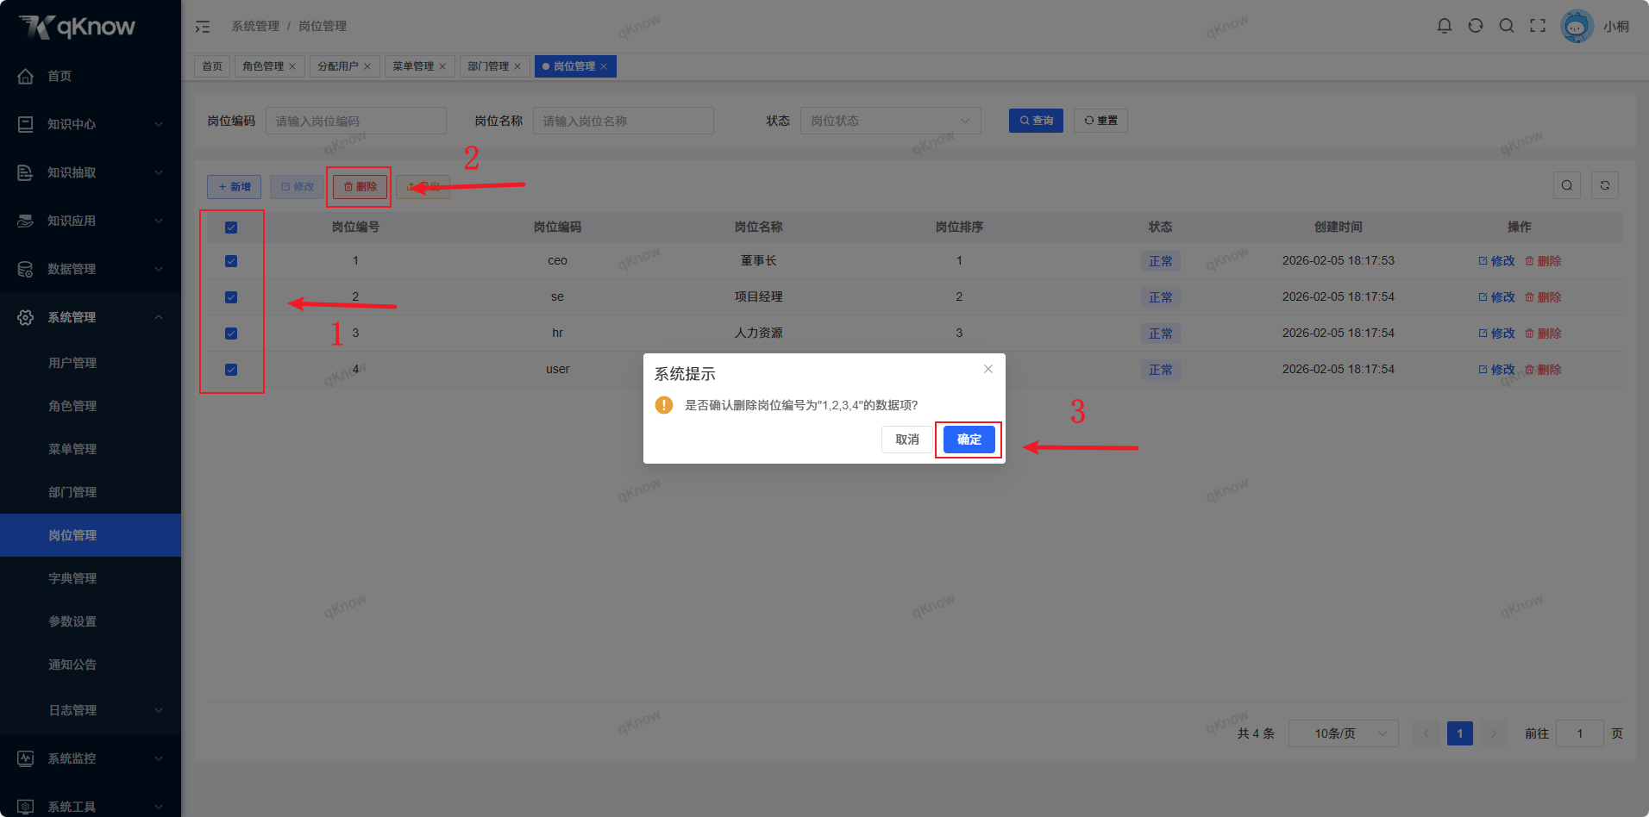Click 系统管理 in the breadcrumb
The height and width of the screenshot is (817, 1649).
point(255,27)
